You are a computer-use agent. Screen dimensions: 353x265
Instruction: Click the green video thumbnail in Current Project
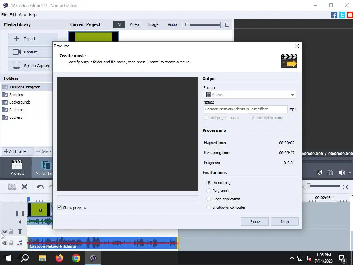93,37
